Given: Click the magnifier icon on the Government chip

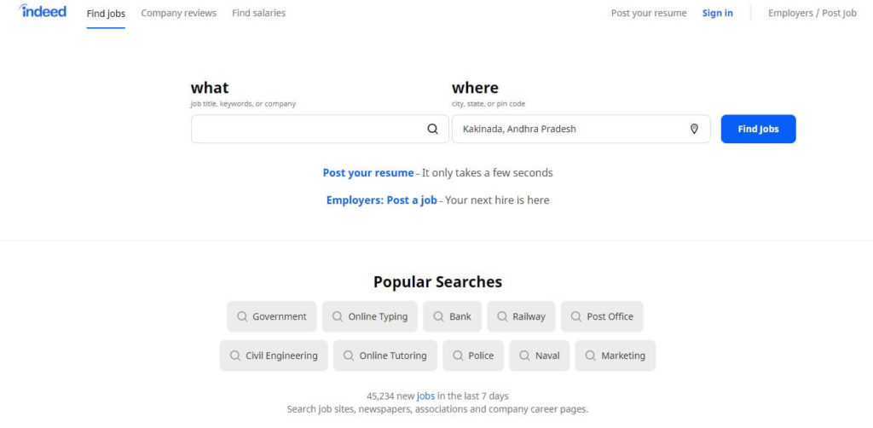Looking at the screenshot, I should pos(242,316).
